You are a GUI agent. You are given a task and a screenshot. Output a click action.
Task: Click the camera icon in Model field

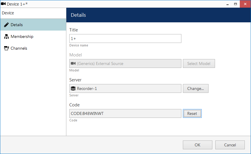tap(73, 63)
